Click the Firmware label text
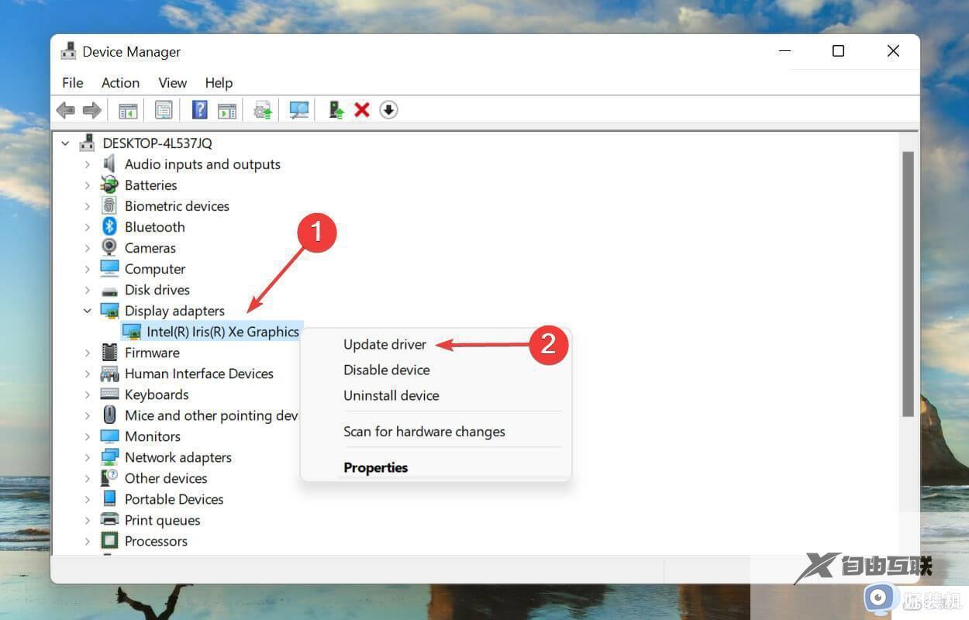The height and width of the screenshot is (620, 969). pos(152,353)
